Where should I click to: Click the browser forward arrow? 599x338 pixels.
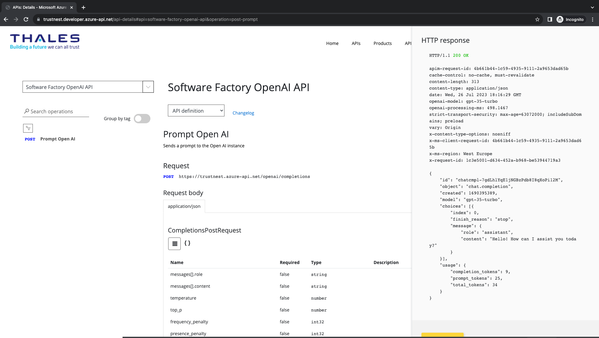[x=16, y=19]
